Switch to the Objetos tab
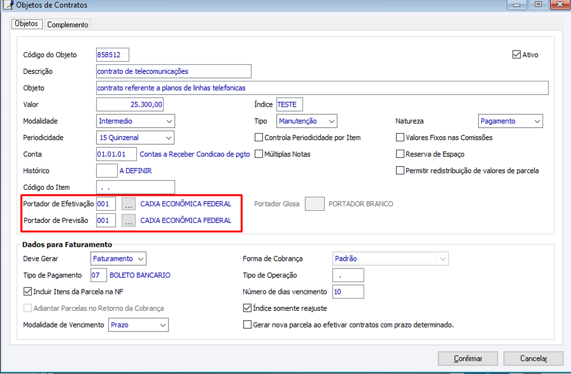 coord(26,24)
